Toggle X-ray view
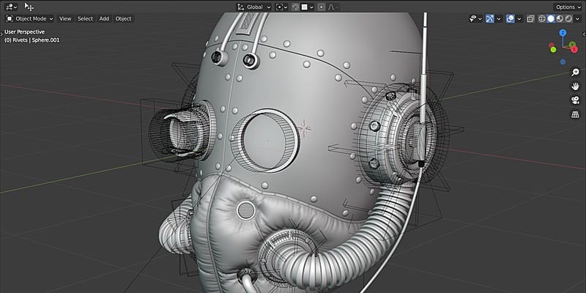 530,19
